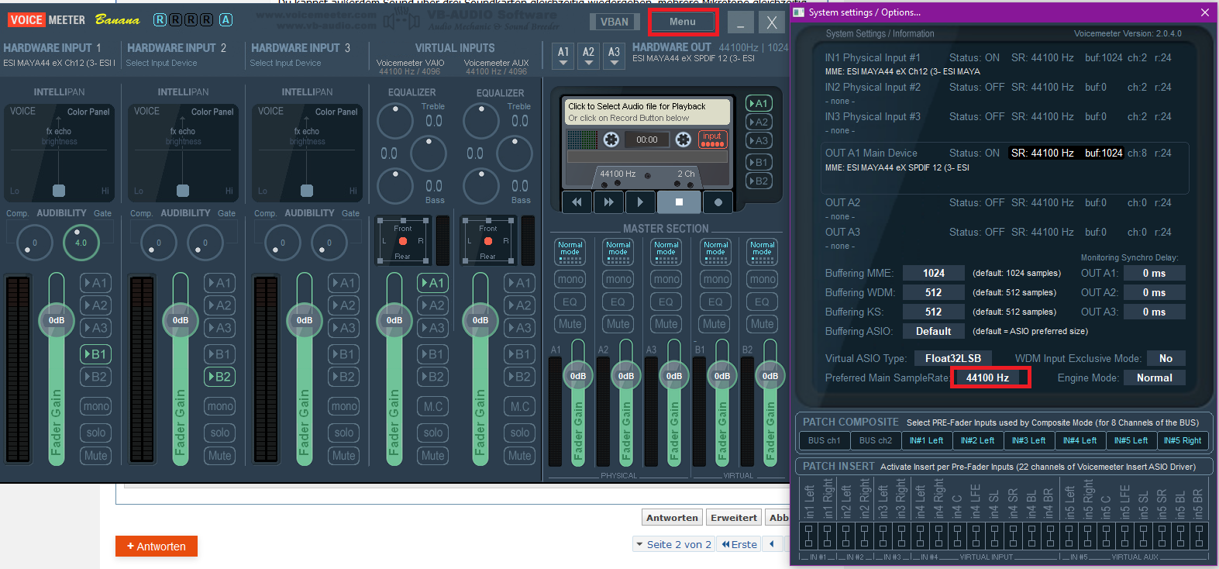Toggle M.C on the Voicemeeter VAIO strip
Image resolution: width=1219 pixels, height=569 pixels.
[x=433, y=406]
